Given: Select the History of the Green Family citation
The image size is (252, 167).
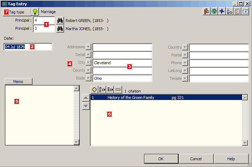Looking at the screenshot, I should click(166, 98).
